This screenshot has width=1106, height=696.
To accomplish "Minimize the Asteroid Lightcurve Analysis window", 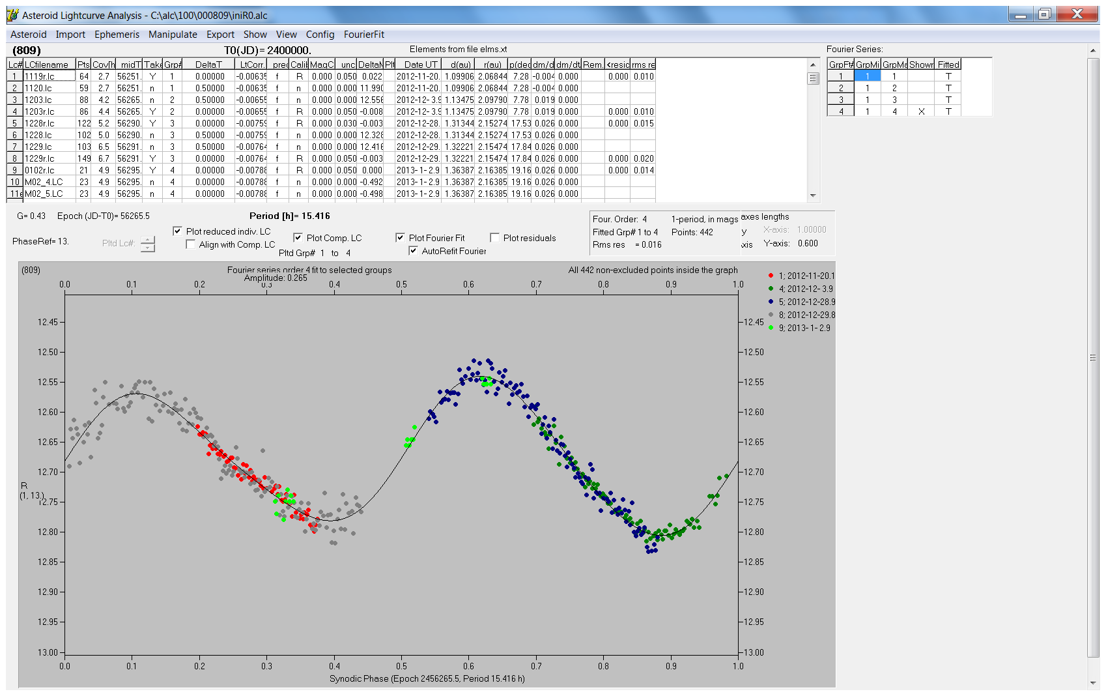I will pos(1021,14).
